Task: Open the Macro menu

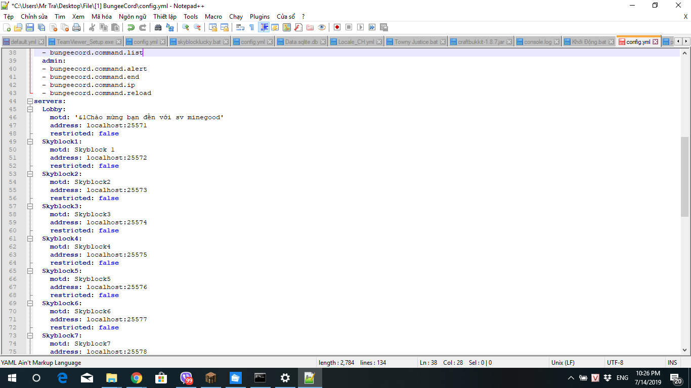Action: click(213, 17)
